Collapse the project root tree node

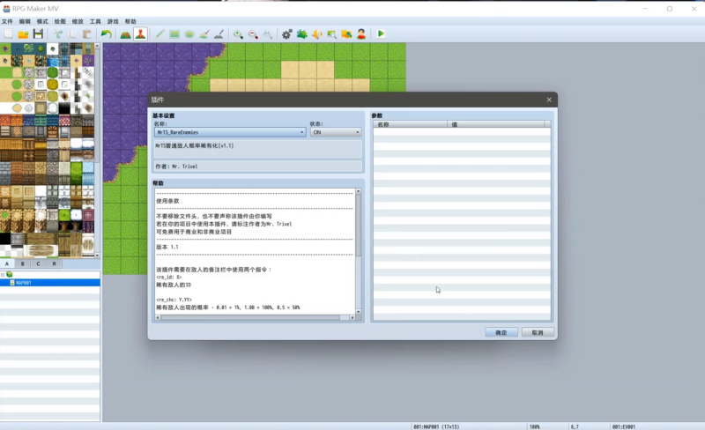click(3, 274)
